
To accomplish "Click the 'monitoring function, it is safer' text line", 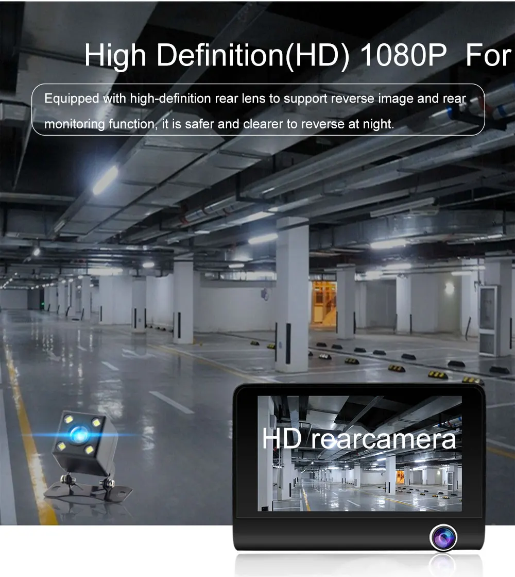I will click(219, 124).
